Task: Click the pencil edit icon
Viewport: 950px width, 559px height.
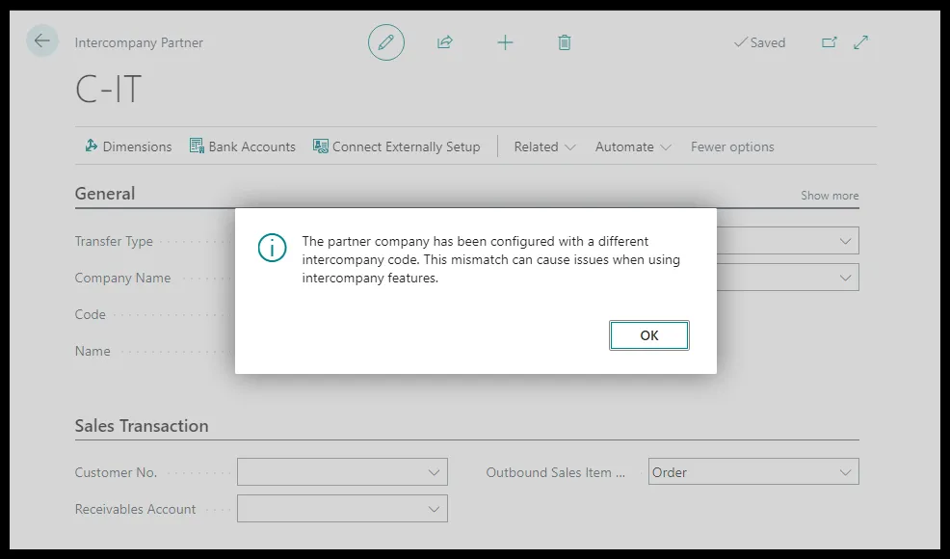Action: coord(386,42)
